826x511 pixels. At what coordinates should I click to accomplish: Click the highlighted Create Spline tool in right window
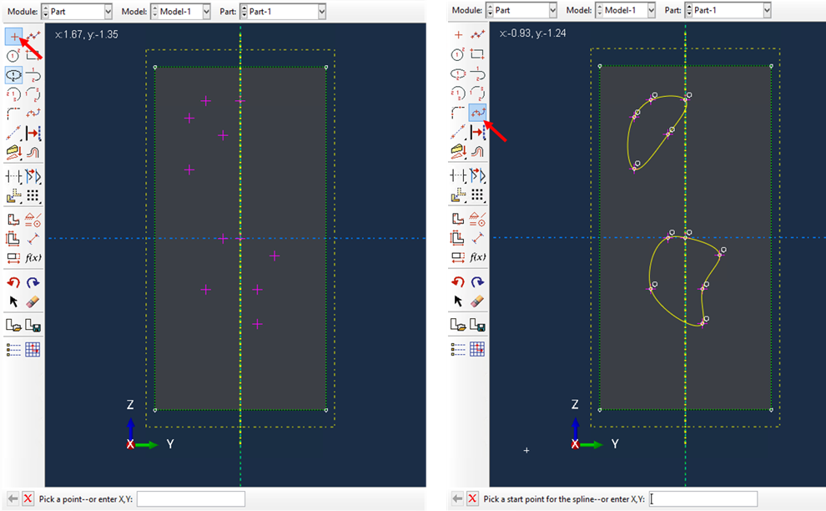(x=478, y=113)
